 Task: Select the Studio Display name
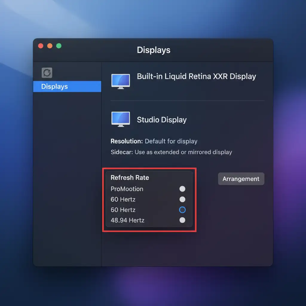[x=162, y=120]
